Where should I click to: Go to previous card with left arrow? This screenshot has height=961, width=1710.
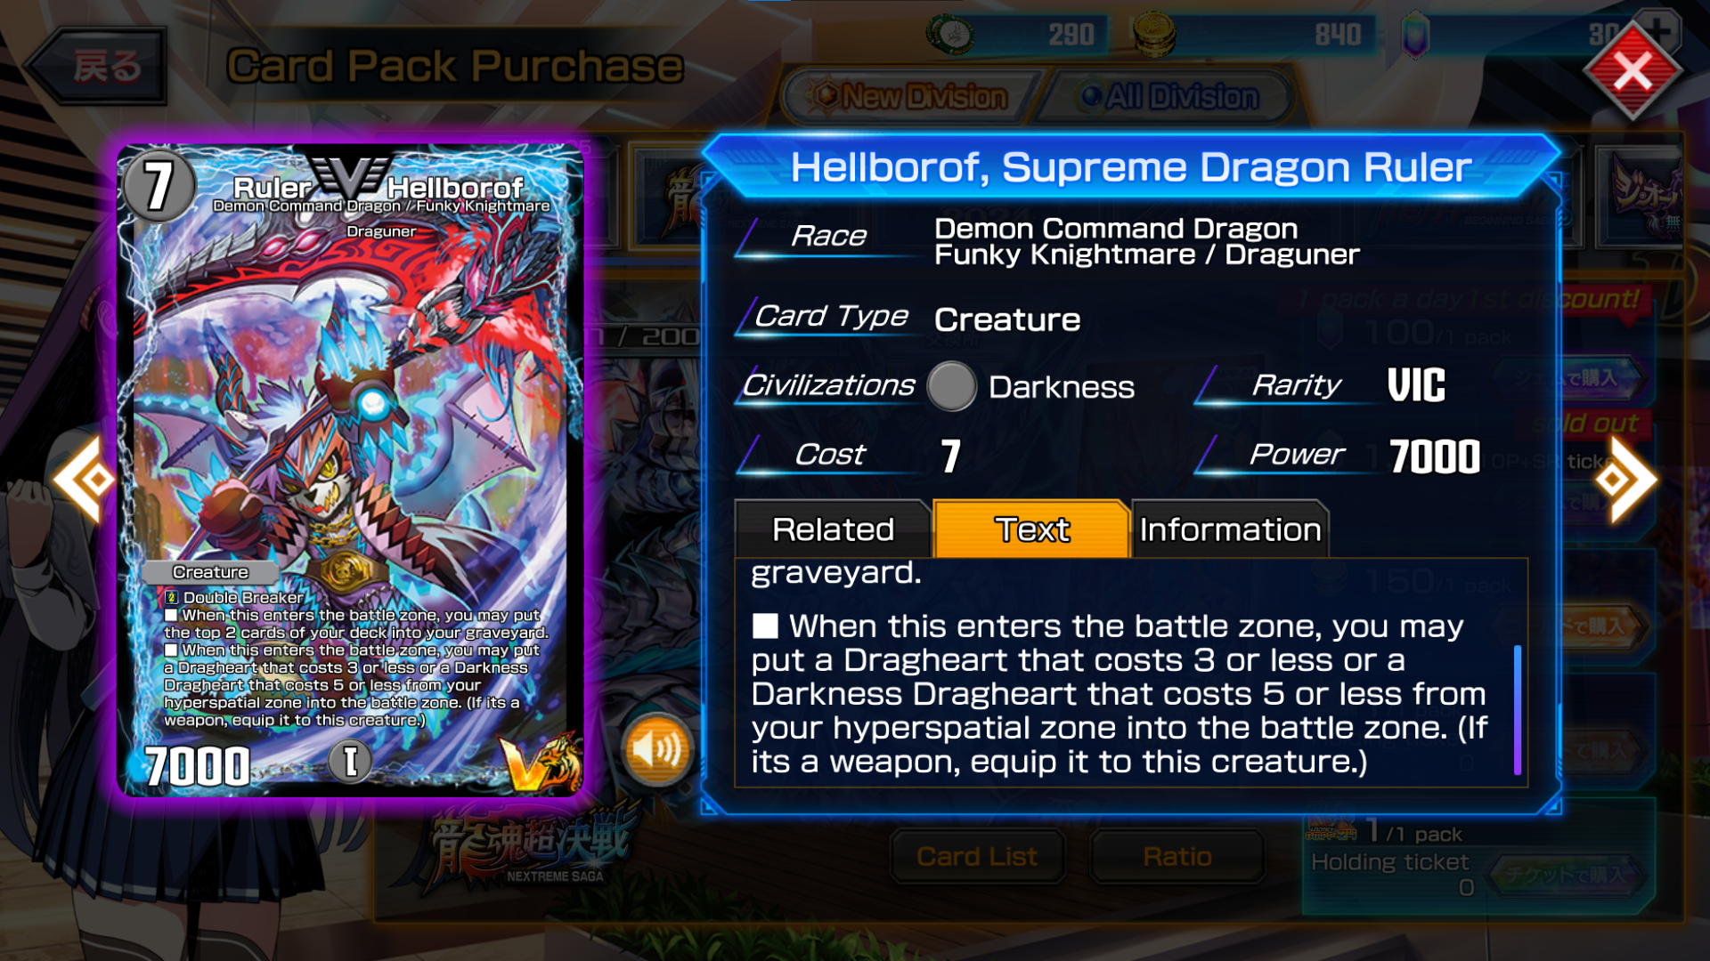(85, 480)
